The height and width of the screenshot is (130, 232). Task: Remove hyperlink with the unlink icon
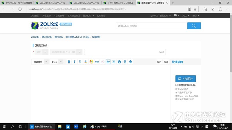(103, 62)
